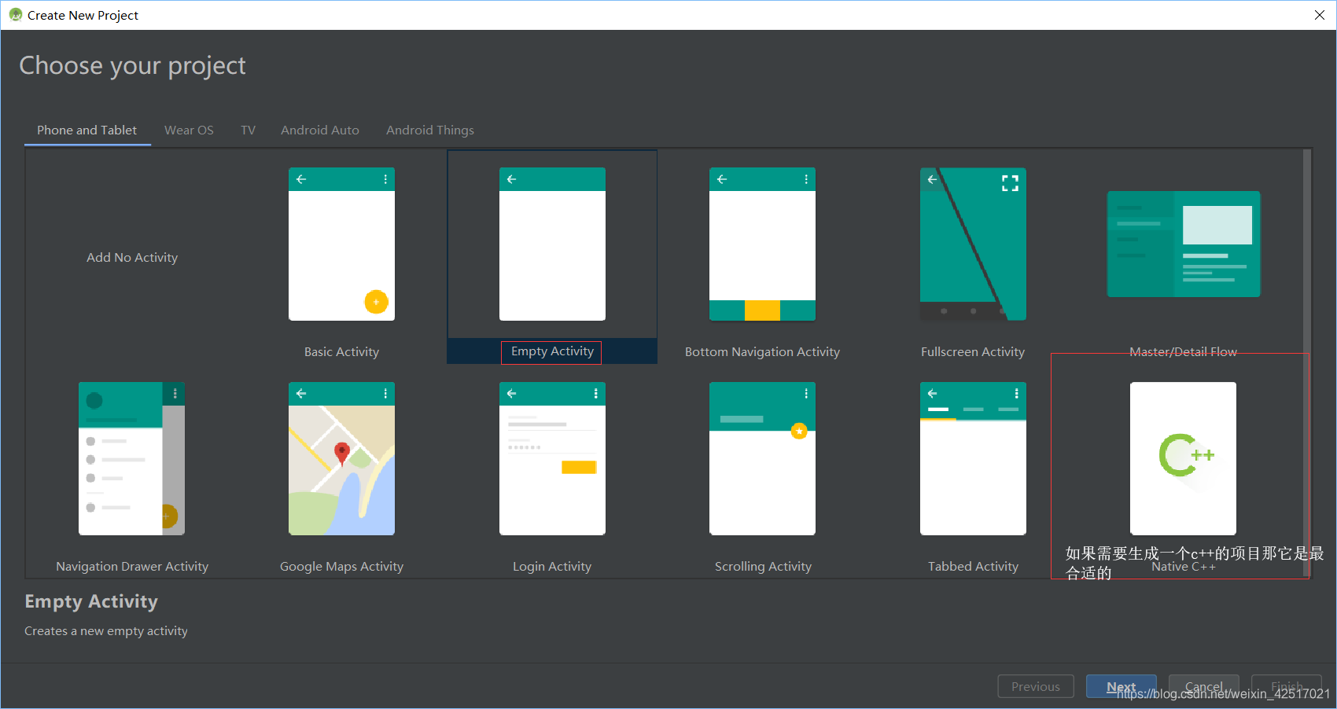
Task: Click the Android Studio title bar icon
Action: (x=15, y=15)
